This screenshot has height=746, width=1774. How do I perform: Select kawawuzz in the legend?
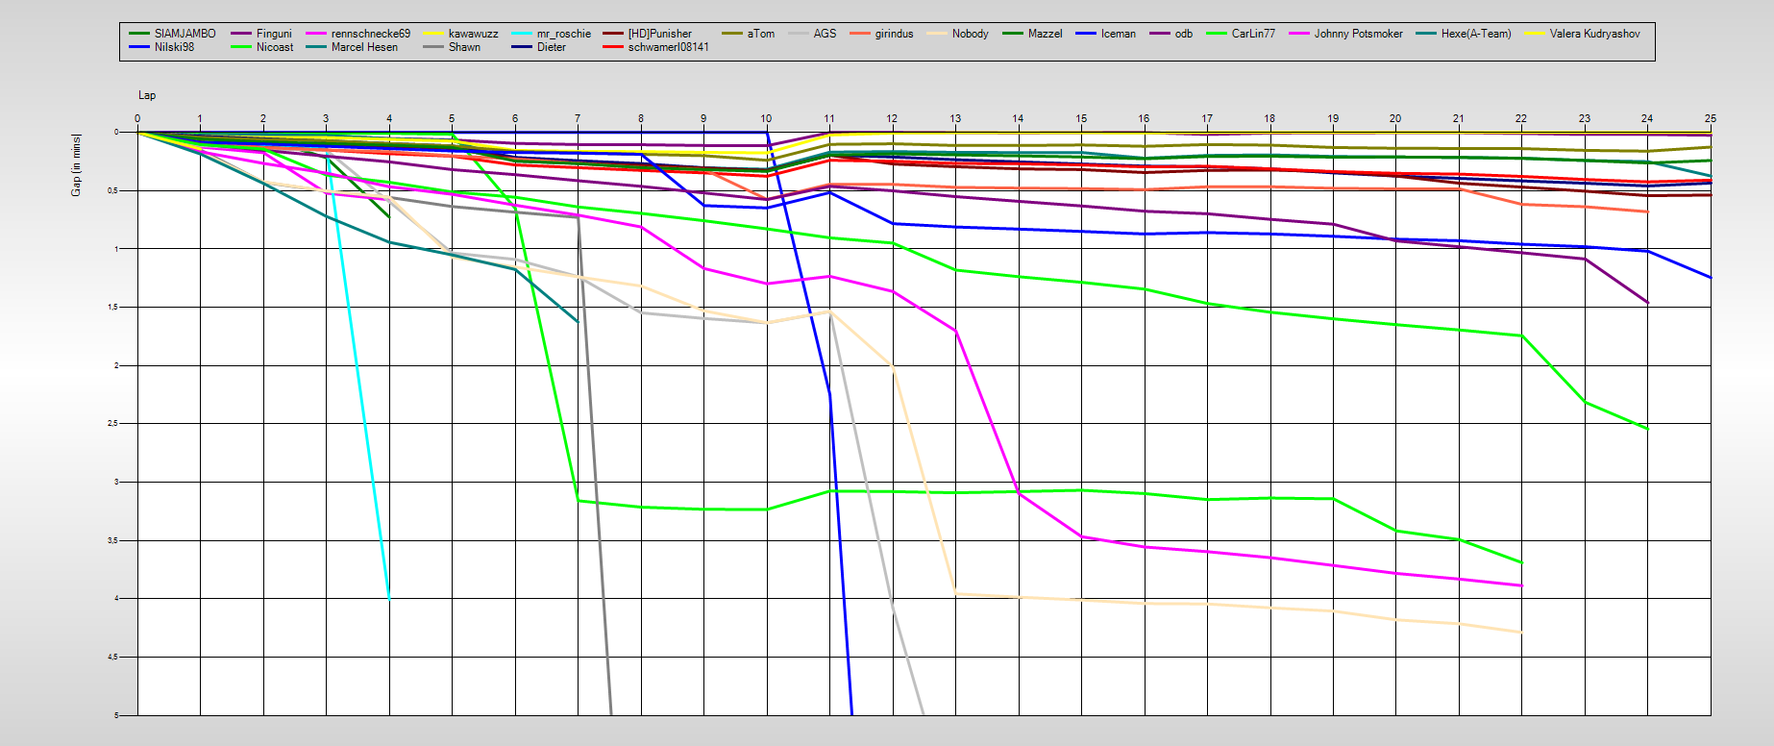[473, 34]
